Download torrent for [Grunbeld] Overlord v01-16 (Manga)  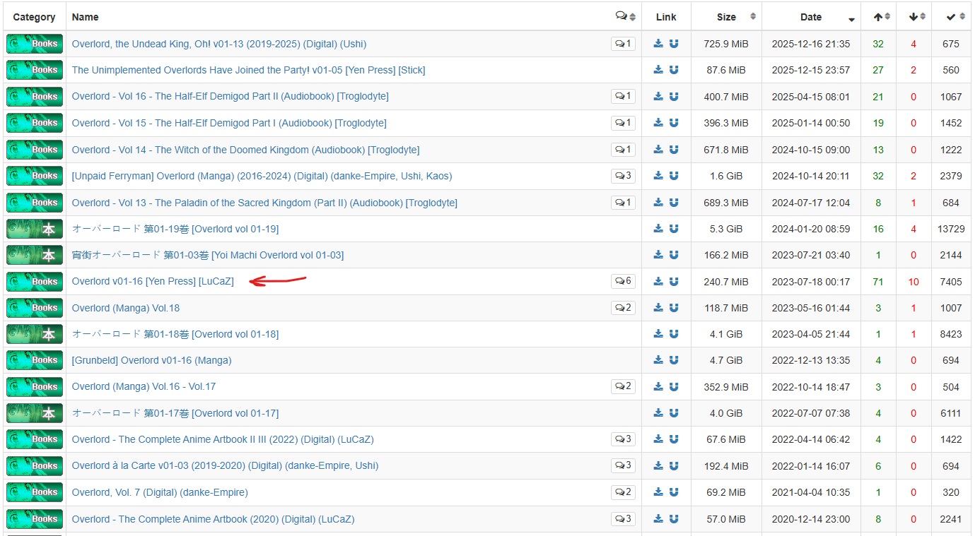(x=658, y=360)
